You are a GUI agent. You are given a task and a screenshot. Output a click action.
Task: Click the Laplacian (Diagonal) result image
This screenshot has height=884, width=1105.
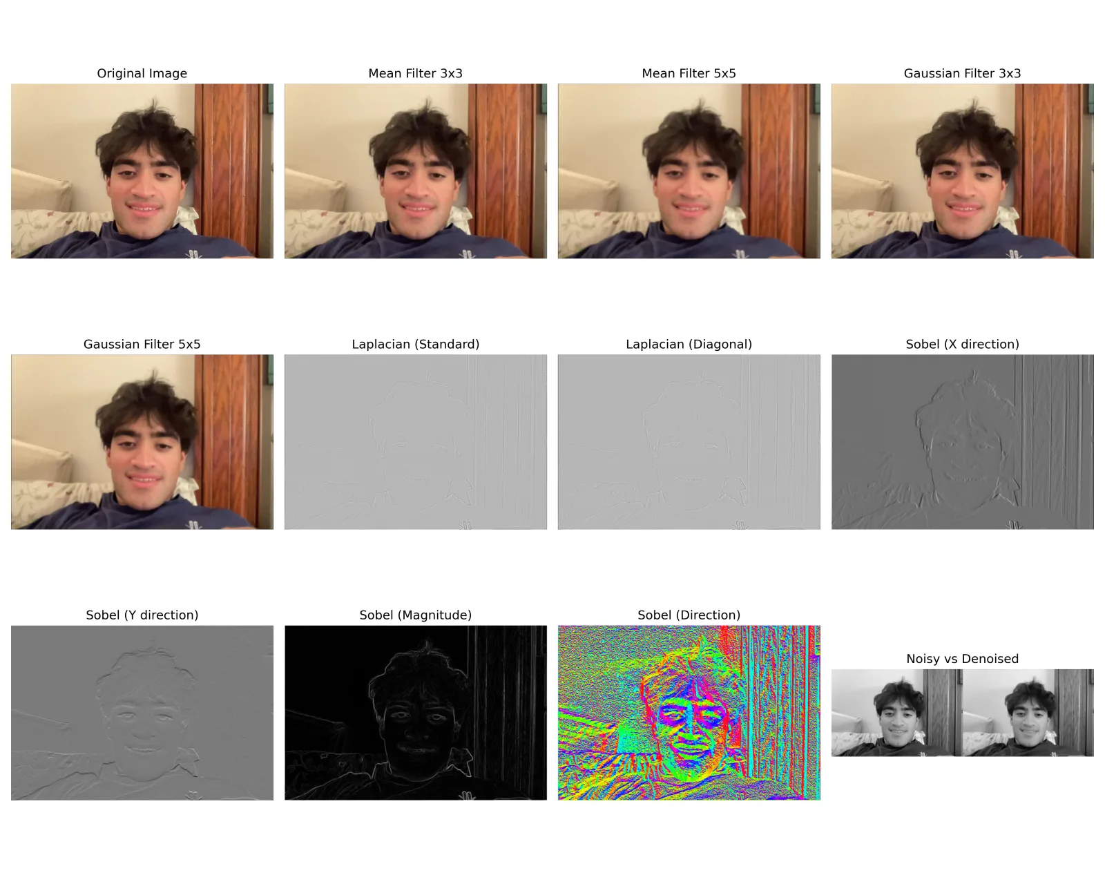pyautogui.click(x=689, y=442)
